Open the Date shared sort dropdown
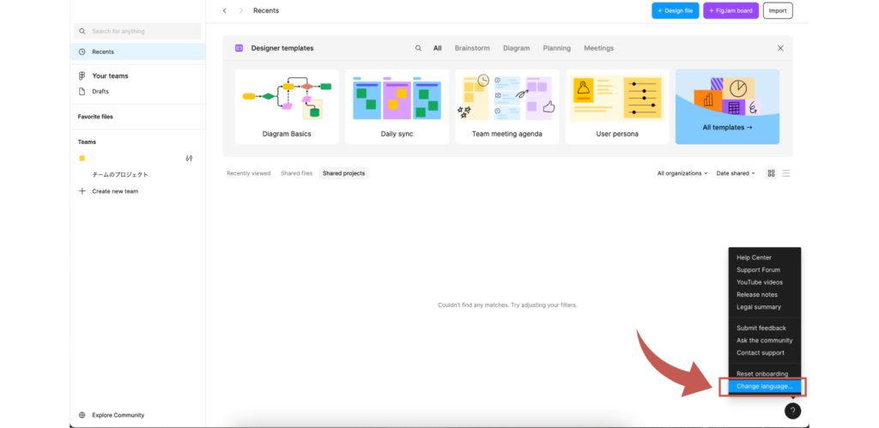The image size is (879, 428). click(x=736, y=173)
